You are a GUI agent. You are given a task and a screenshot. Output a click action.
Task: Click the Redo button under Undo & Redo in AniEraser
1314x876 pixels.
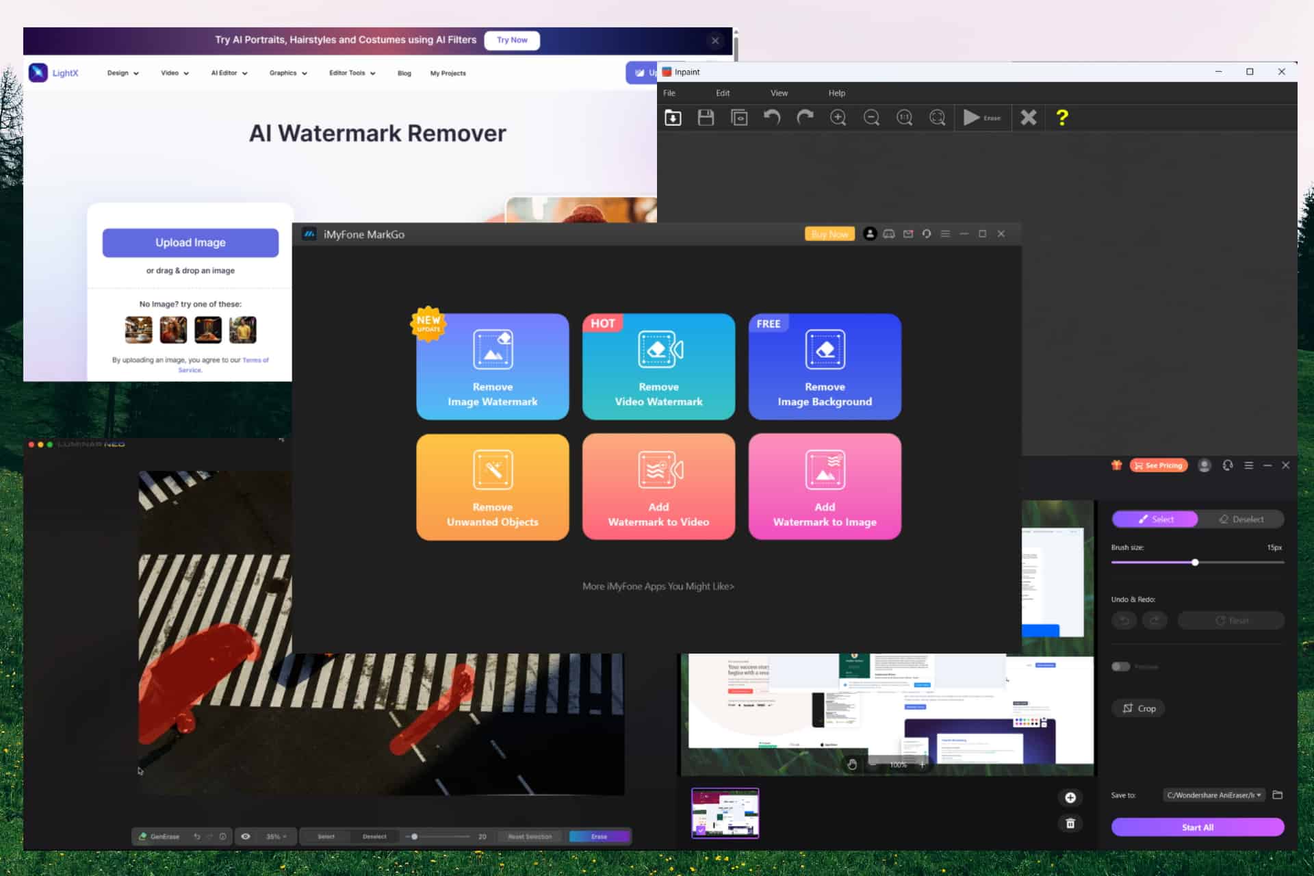pos(1155,621)
